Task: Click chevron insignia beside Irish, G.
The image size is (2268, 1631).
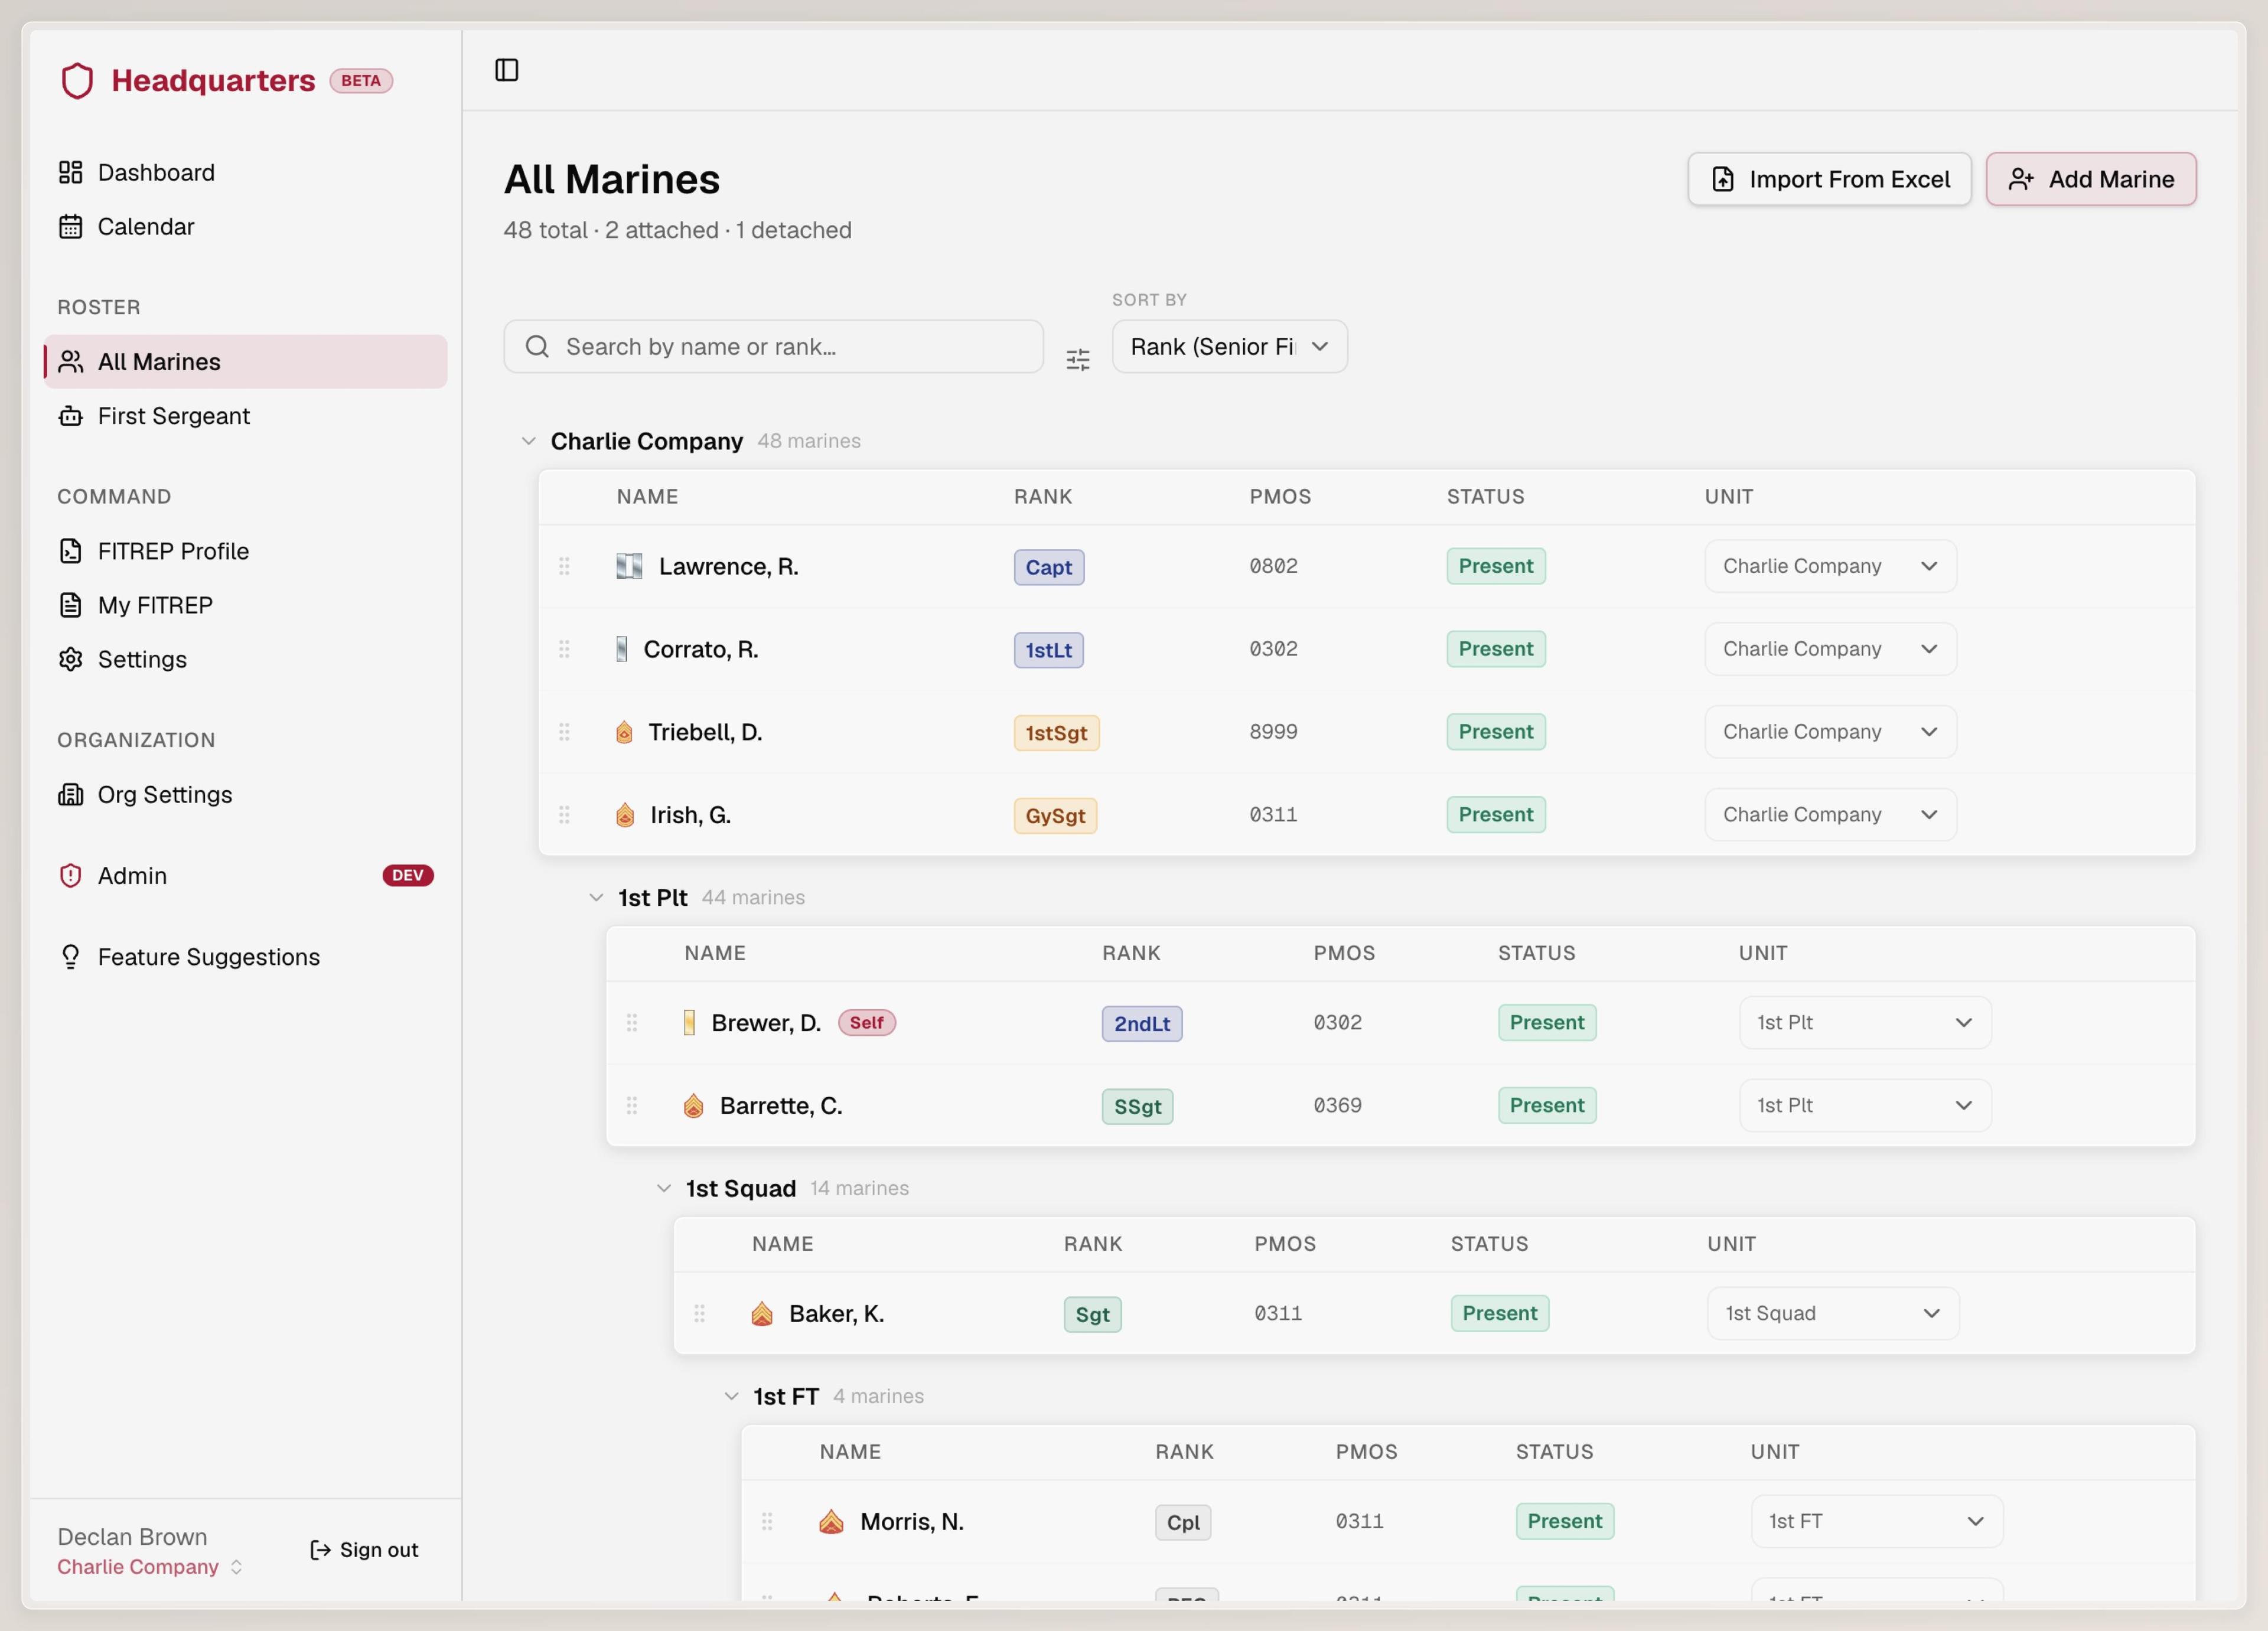Action: (x=625, y=815)
